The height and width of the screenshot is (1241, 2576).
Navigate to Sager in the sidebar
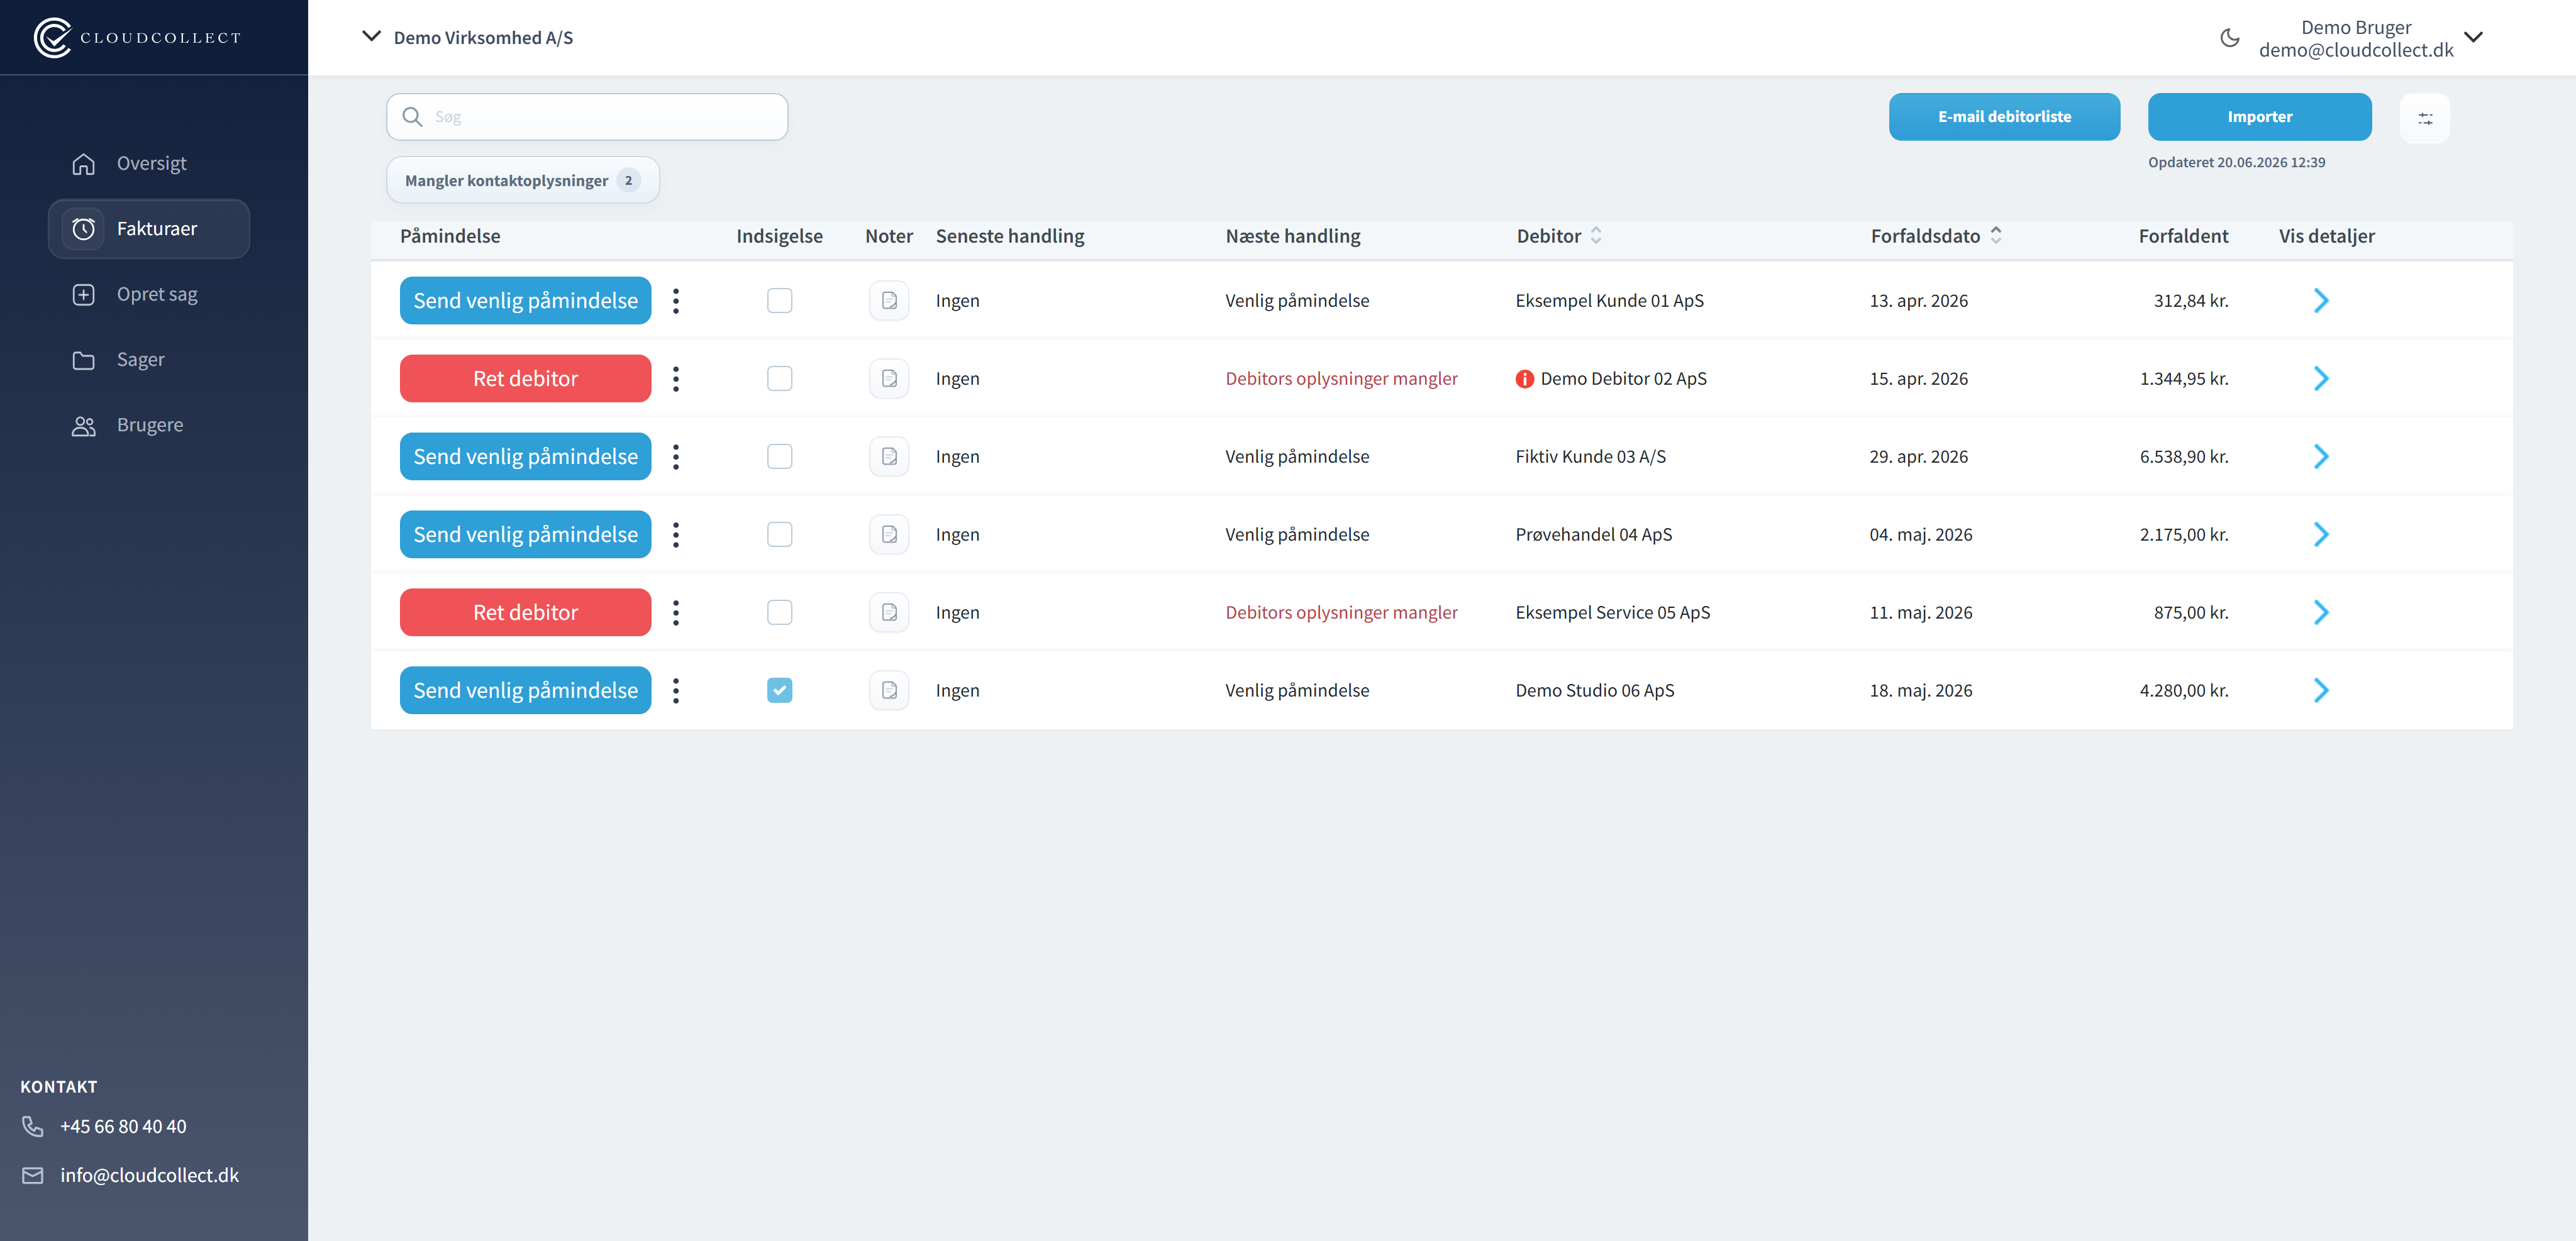[x=149, y=360]
